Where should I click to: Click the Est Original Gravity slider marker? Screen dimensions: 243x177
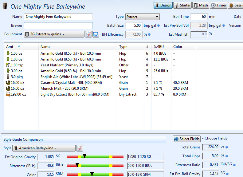[84, 156]
